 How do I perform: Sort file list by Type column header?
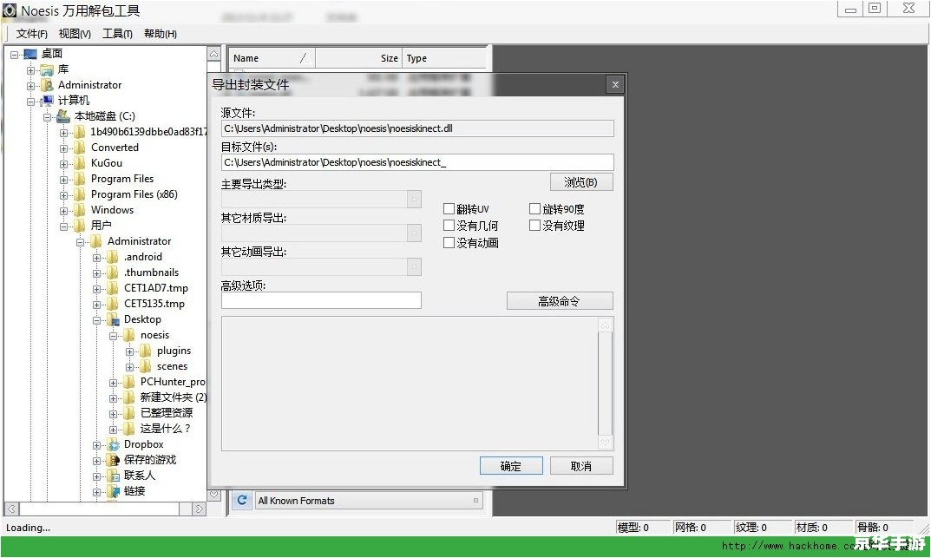444,58
